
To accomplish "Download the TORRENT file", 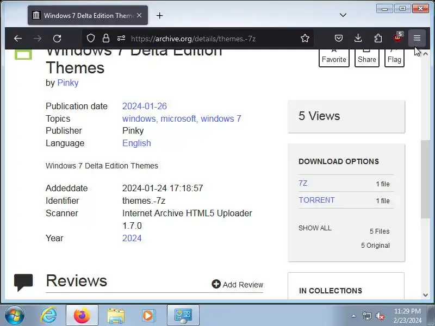I will pos(316,200).
